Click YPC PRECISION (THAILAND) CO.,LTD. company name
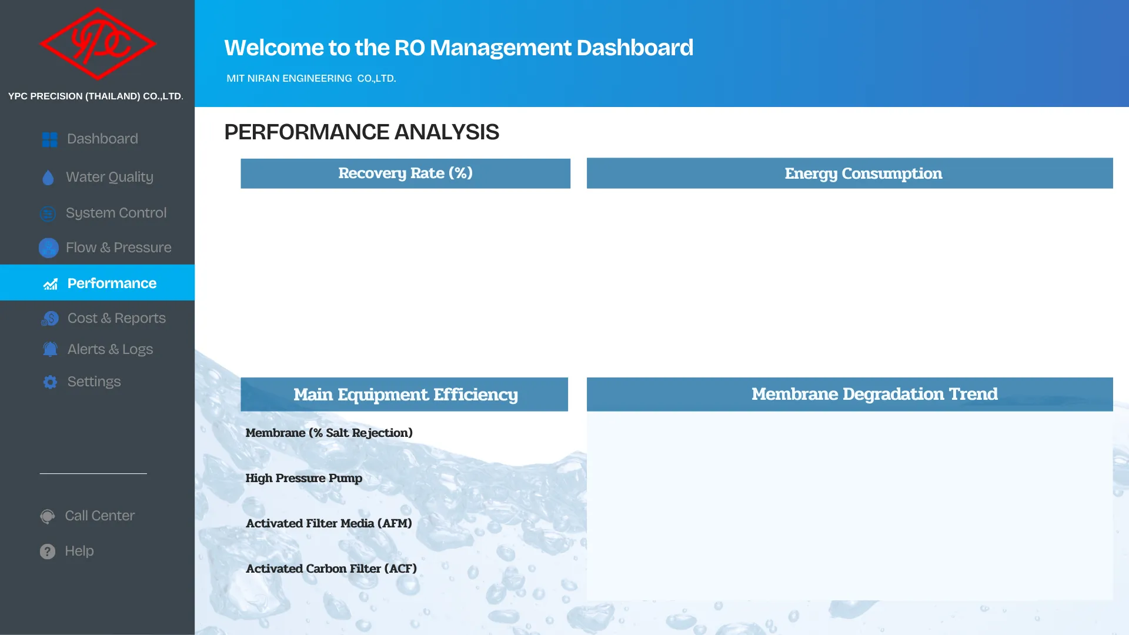Viewport: 1129px width, 635px height. pyautogui.click(x=96, y=96)
